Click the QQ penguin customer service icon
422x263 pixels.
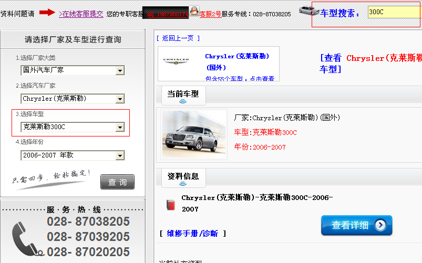[x=194, y=11]
